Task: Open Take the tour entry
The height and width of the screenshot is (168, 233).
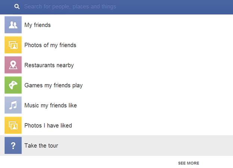Action: [x=41, y=146]
